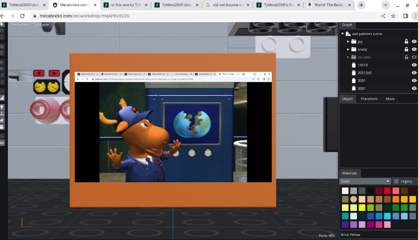
Task: Bookmark this page with the star icon
Action: point(393,16)
